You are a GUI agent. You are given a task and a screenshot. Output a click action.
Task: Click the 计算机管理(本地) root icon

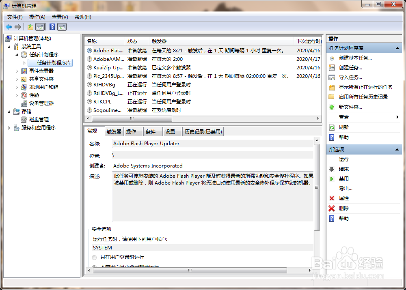(x=8, y=39)
